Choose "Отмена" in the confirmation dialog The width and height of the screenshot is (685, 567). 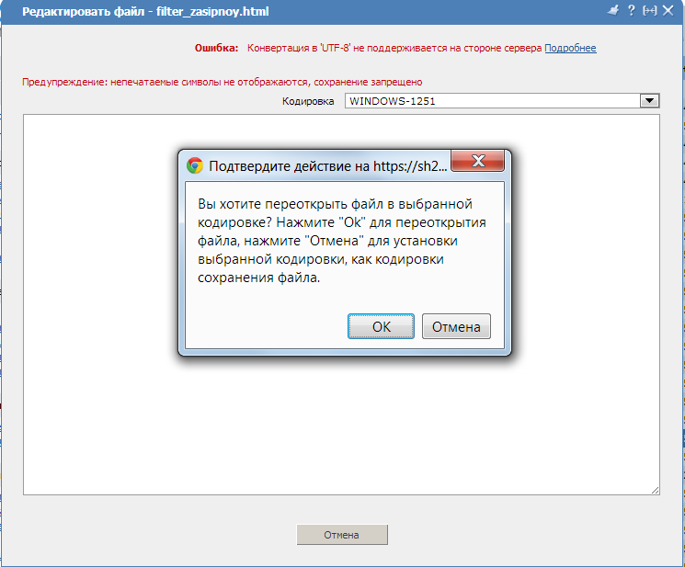click(456, 326)
